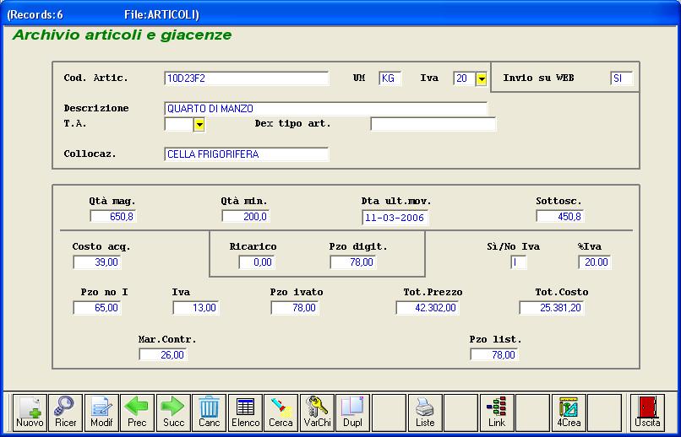This screenshot has height=437, width=681.
Task: Click the Sottosc. field 450,8
Action: point(560,216)
